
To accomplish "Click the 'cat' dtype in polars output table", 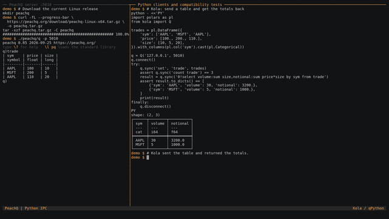I will (139, 132).
